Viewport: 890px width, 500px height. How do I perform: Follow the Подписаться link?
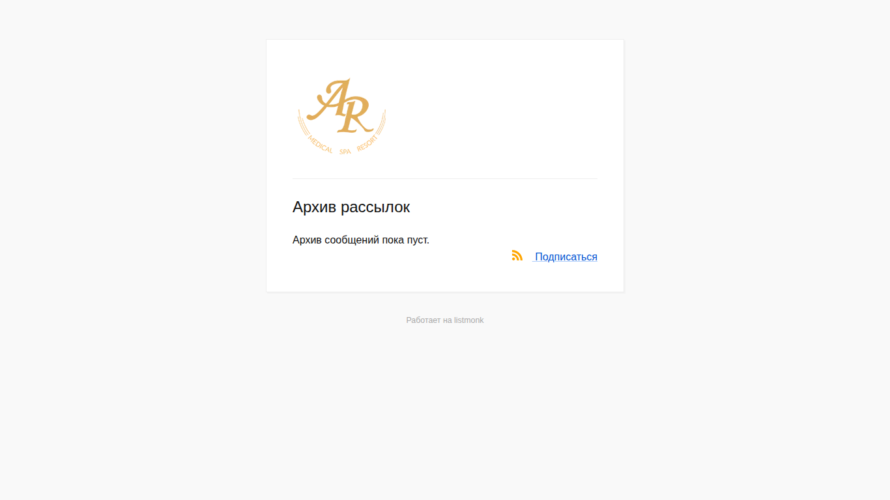point(566,257)
